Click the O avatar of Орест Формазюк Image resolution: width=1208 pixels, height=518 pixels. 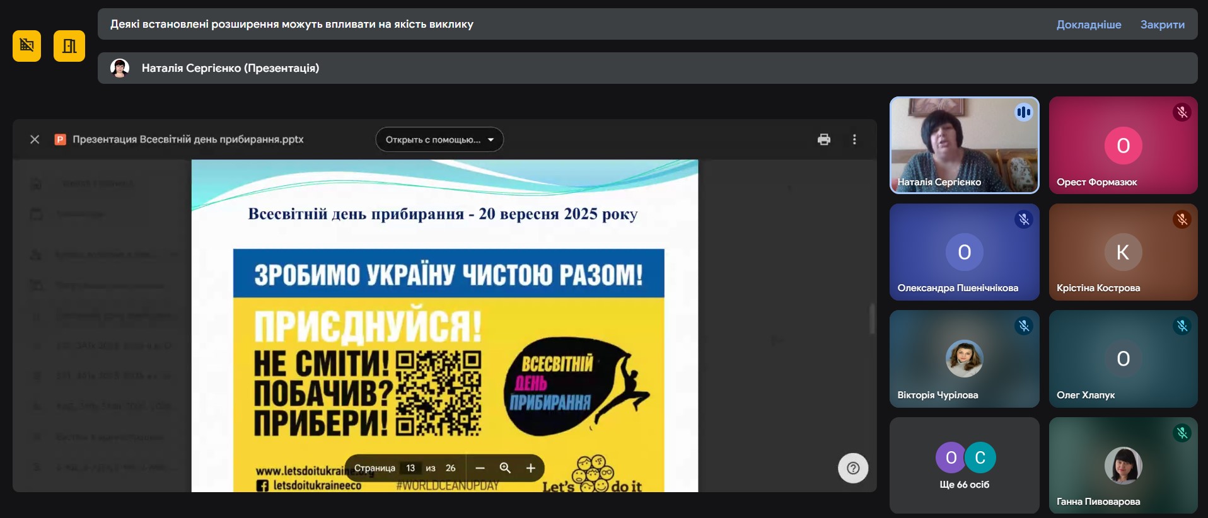pos(1123,146)
